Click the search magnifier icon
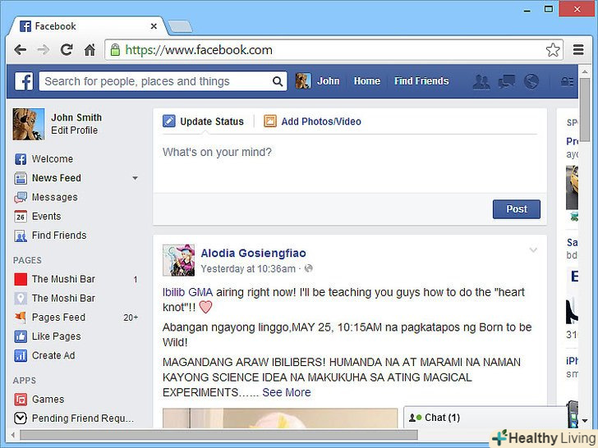This screenshot has width=598, height=448. (278, 81)
